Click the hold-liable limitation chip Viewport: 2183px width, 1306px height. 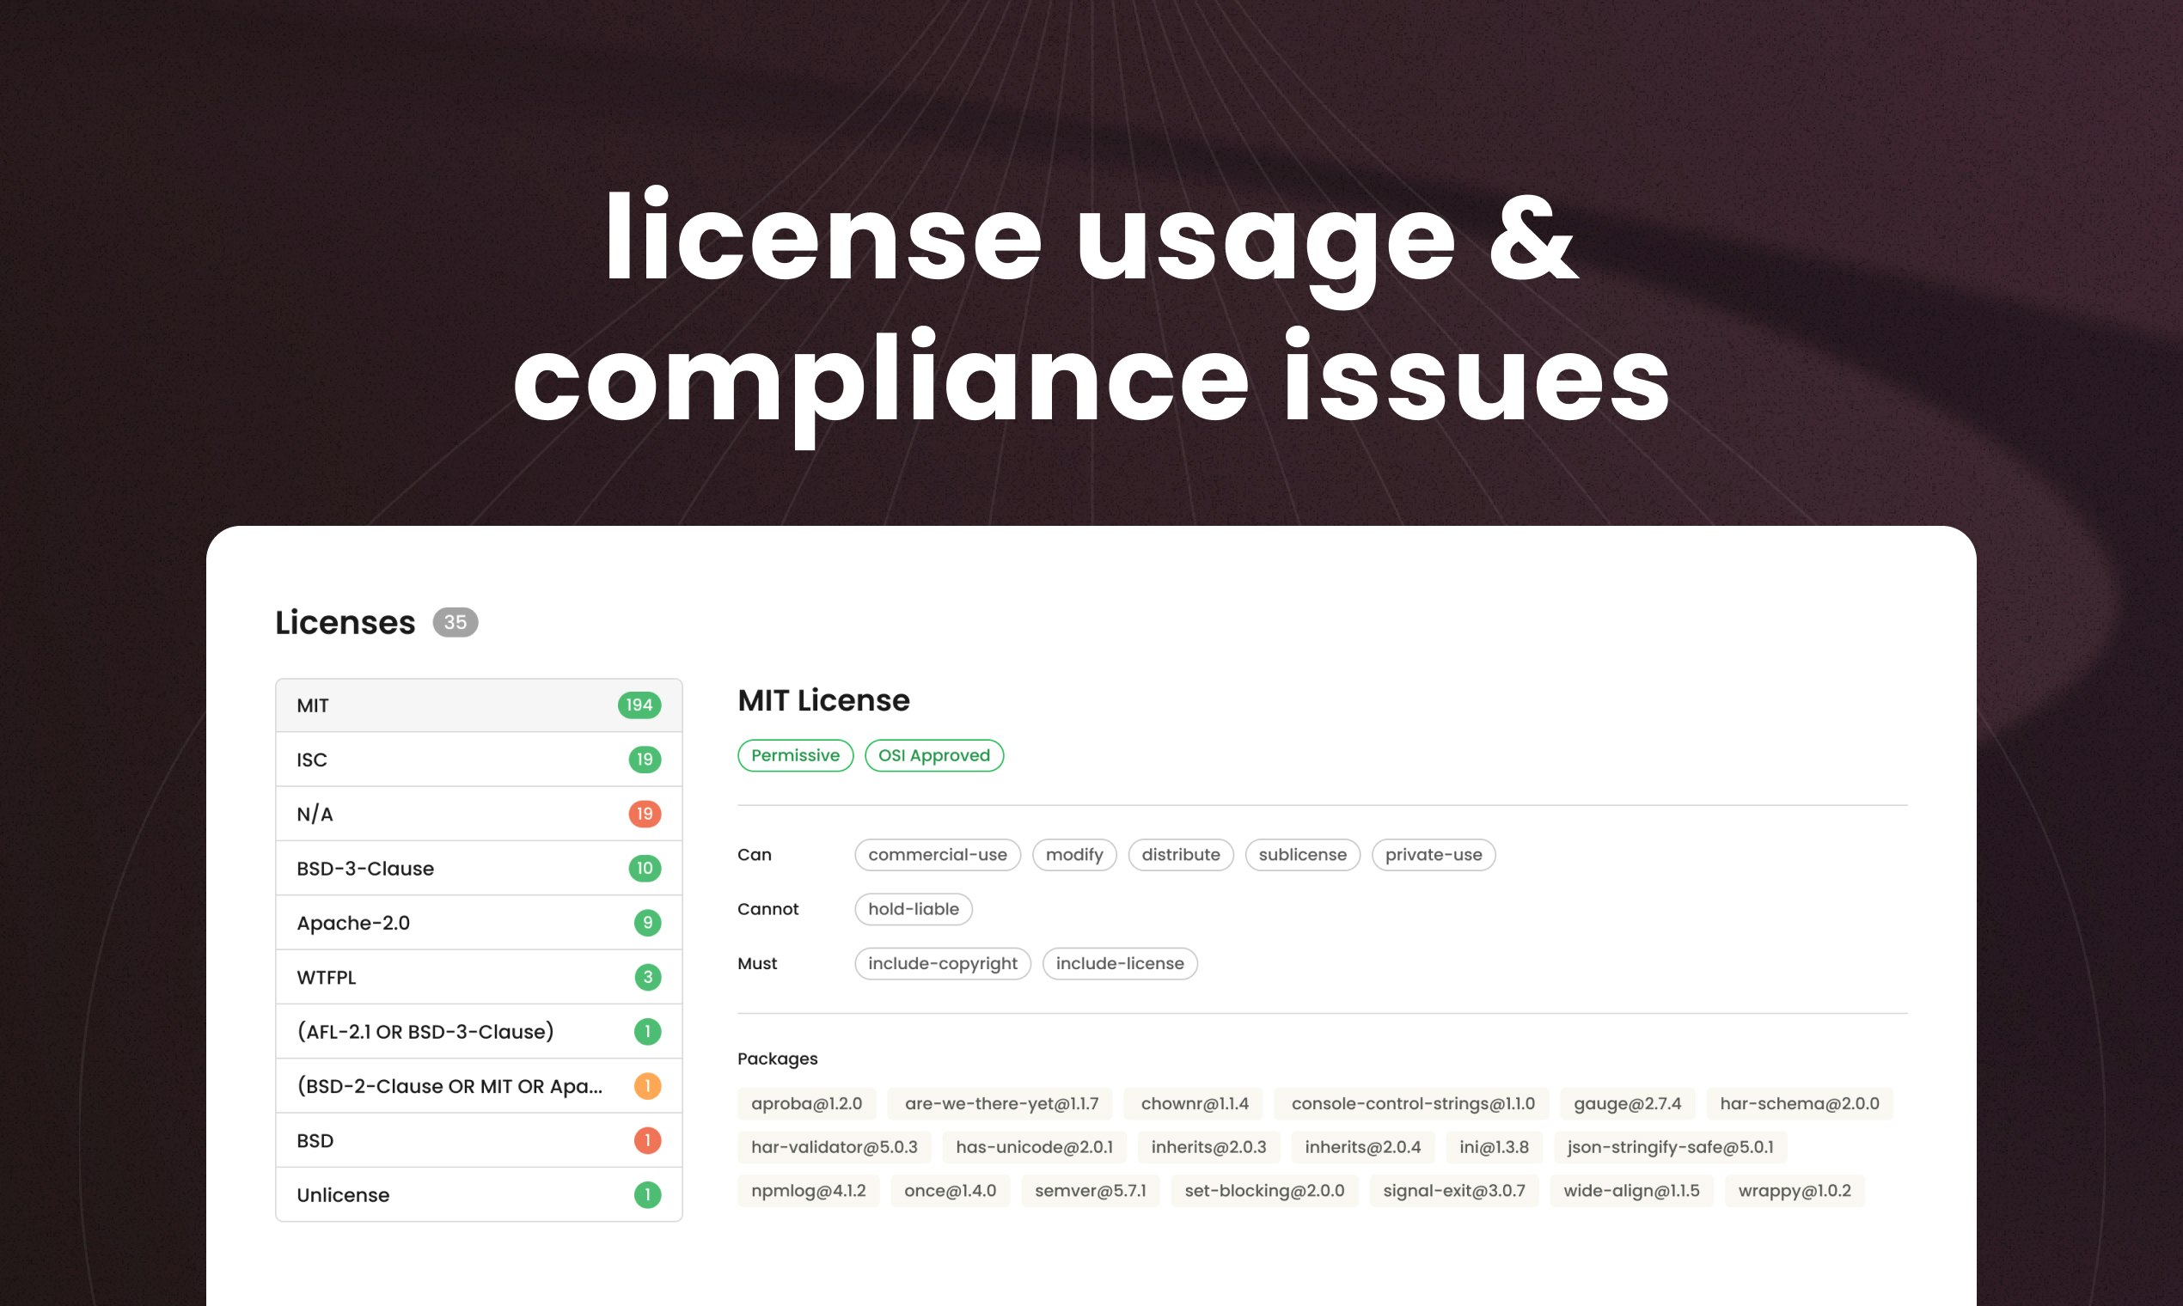[x=914, y=909]
